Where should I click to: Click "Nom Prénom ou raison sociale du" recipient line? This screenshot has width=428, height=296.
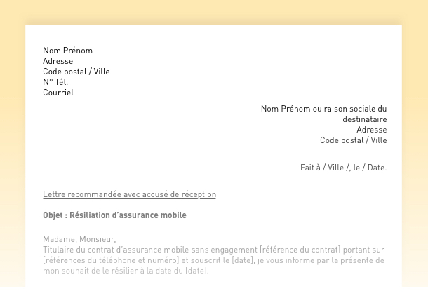coord(323,109)
